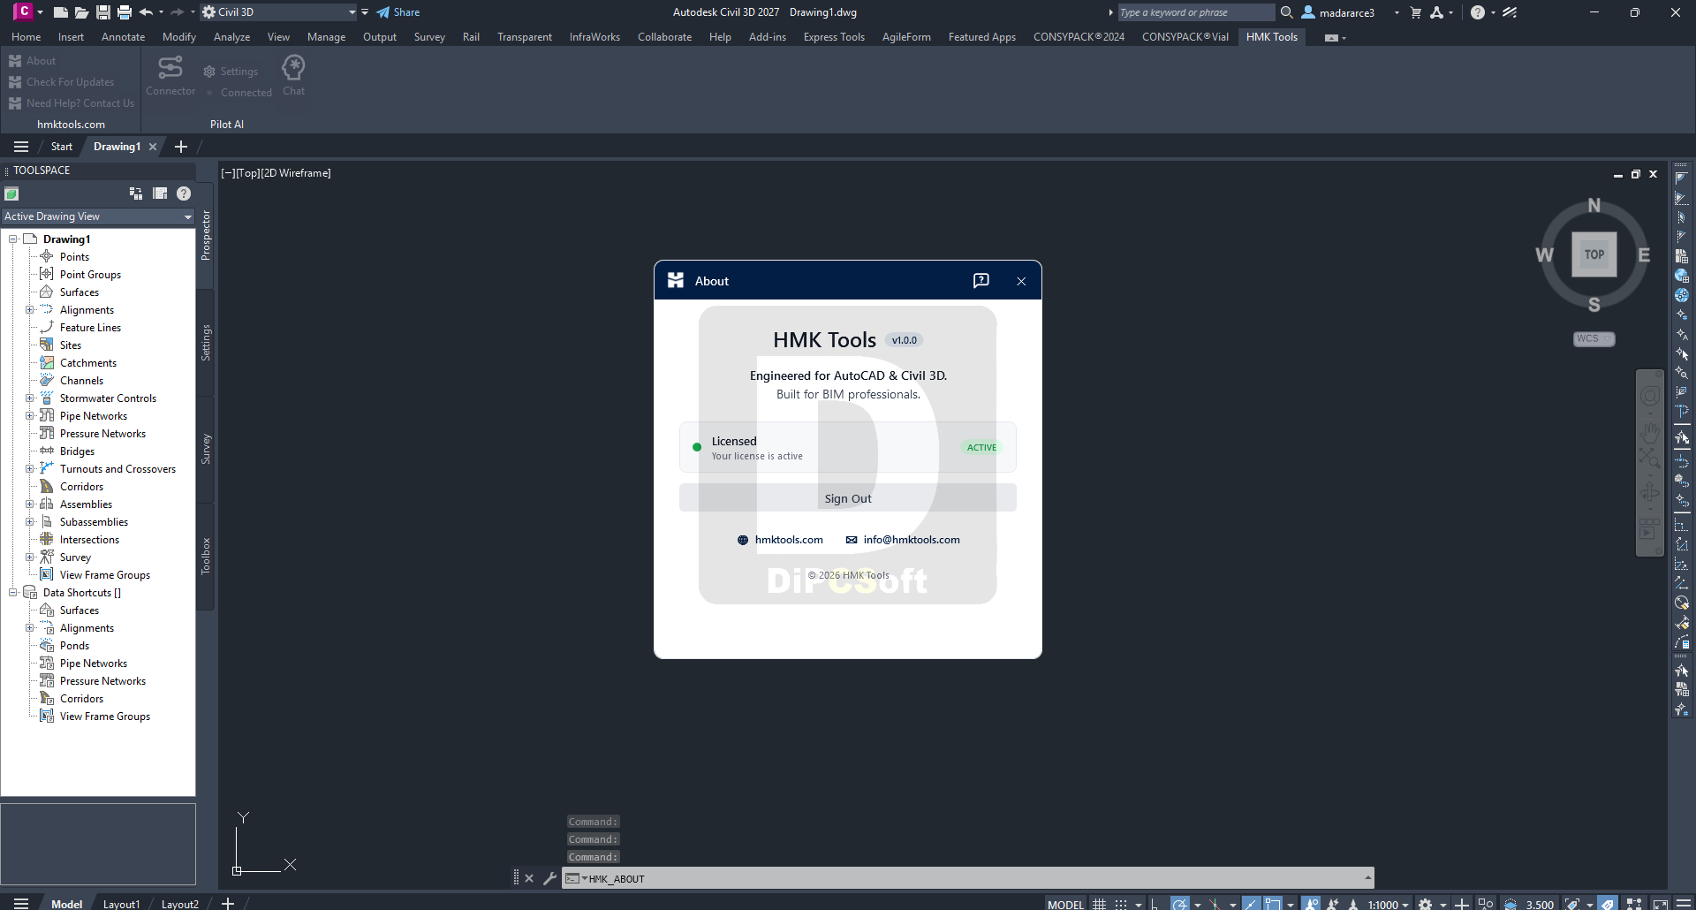Expand the Turnouts and Crossovers node
Image resolution: width=1696 pixels, height=910 pixels.
tap(29, 469)
